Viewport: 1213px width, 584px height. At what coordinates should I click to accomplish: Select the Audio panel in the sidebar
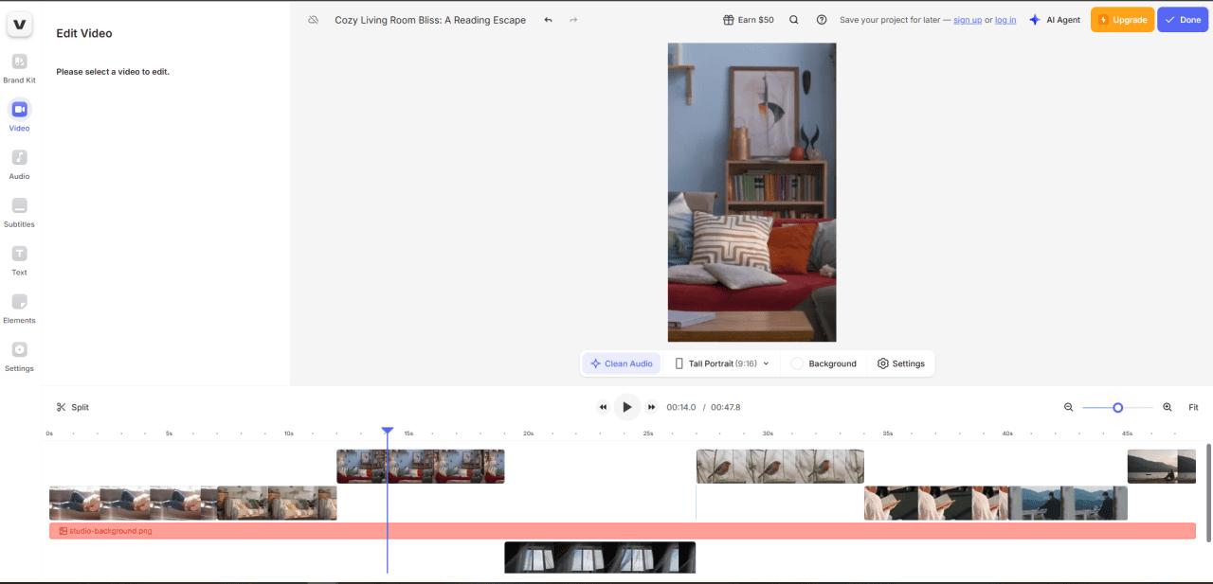19,163
